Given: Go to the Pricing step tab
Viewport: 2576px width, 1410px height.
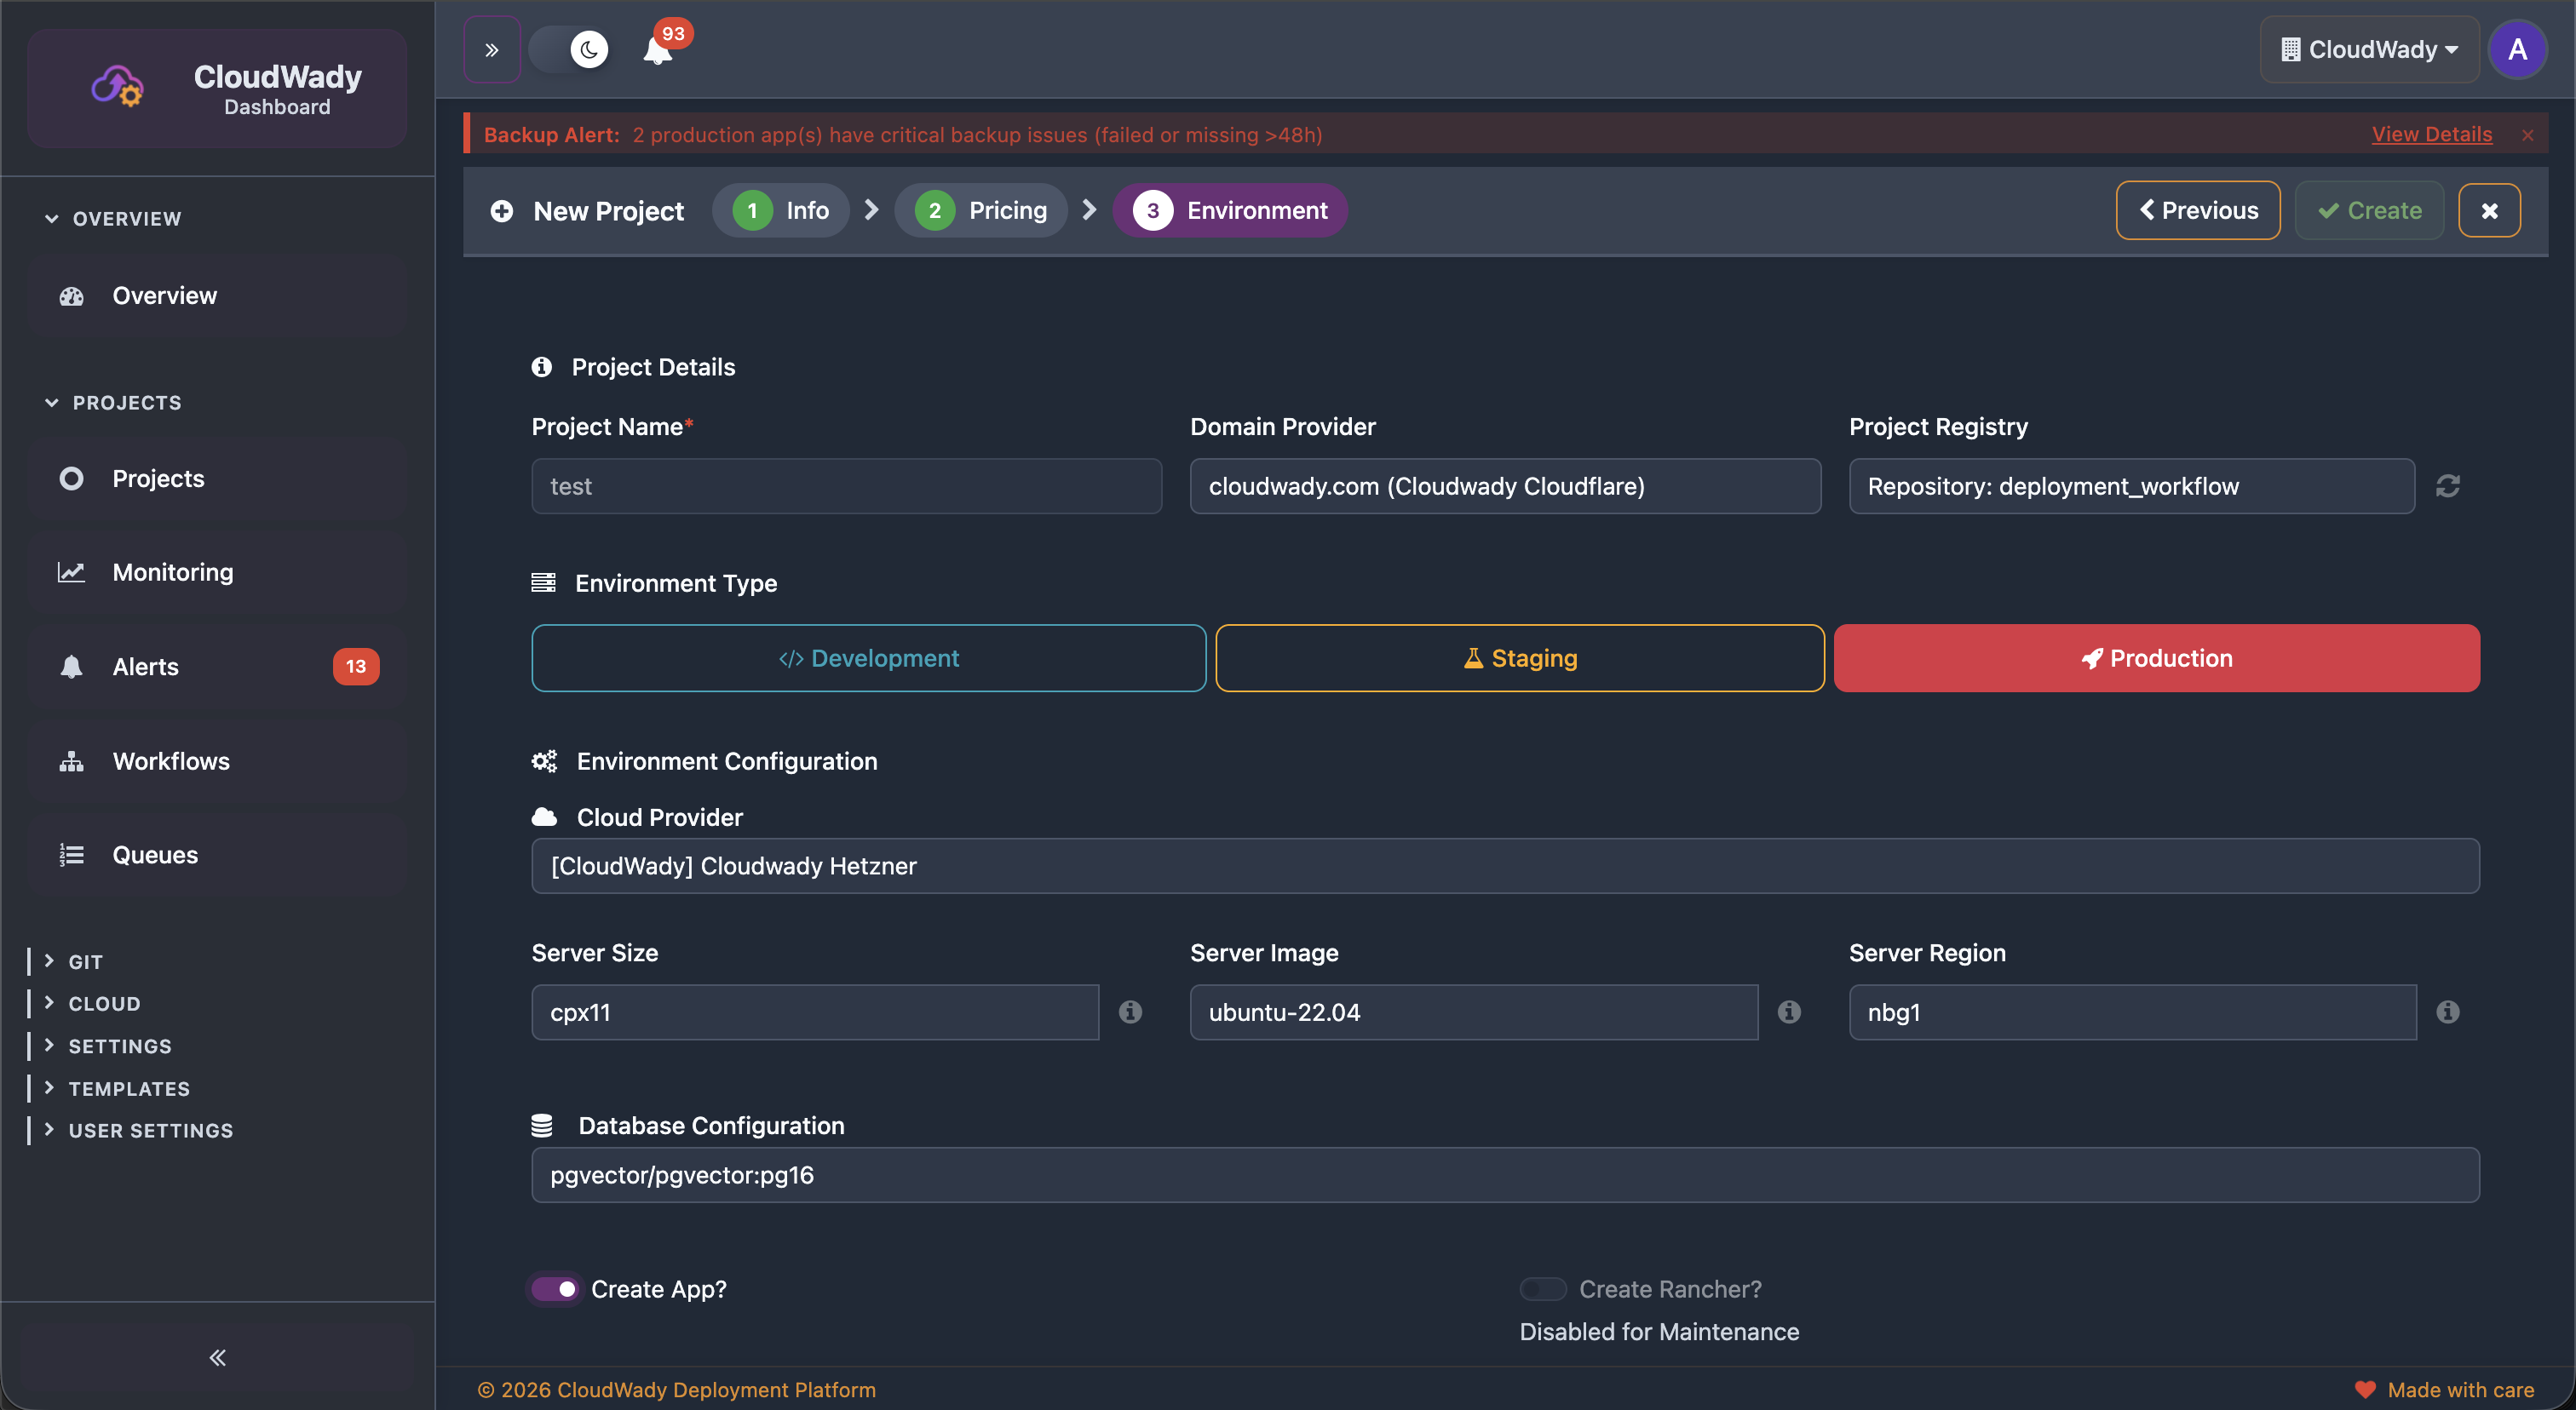Looking at the screenshot, I should coord(981,209).
